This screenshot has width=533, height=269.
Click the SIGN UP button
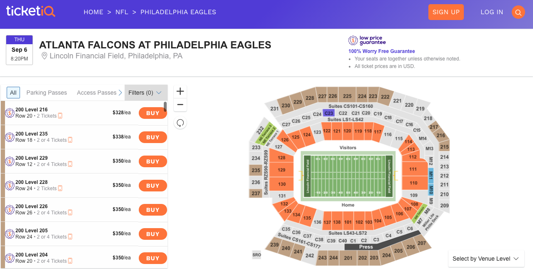(x=445, y=12)
